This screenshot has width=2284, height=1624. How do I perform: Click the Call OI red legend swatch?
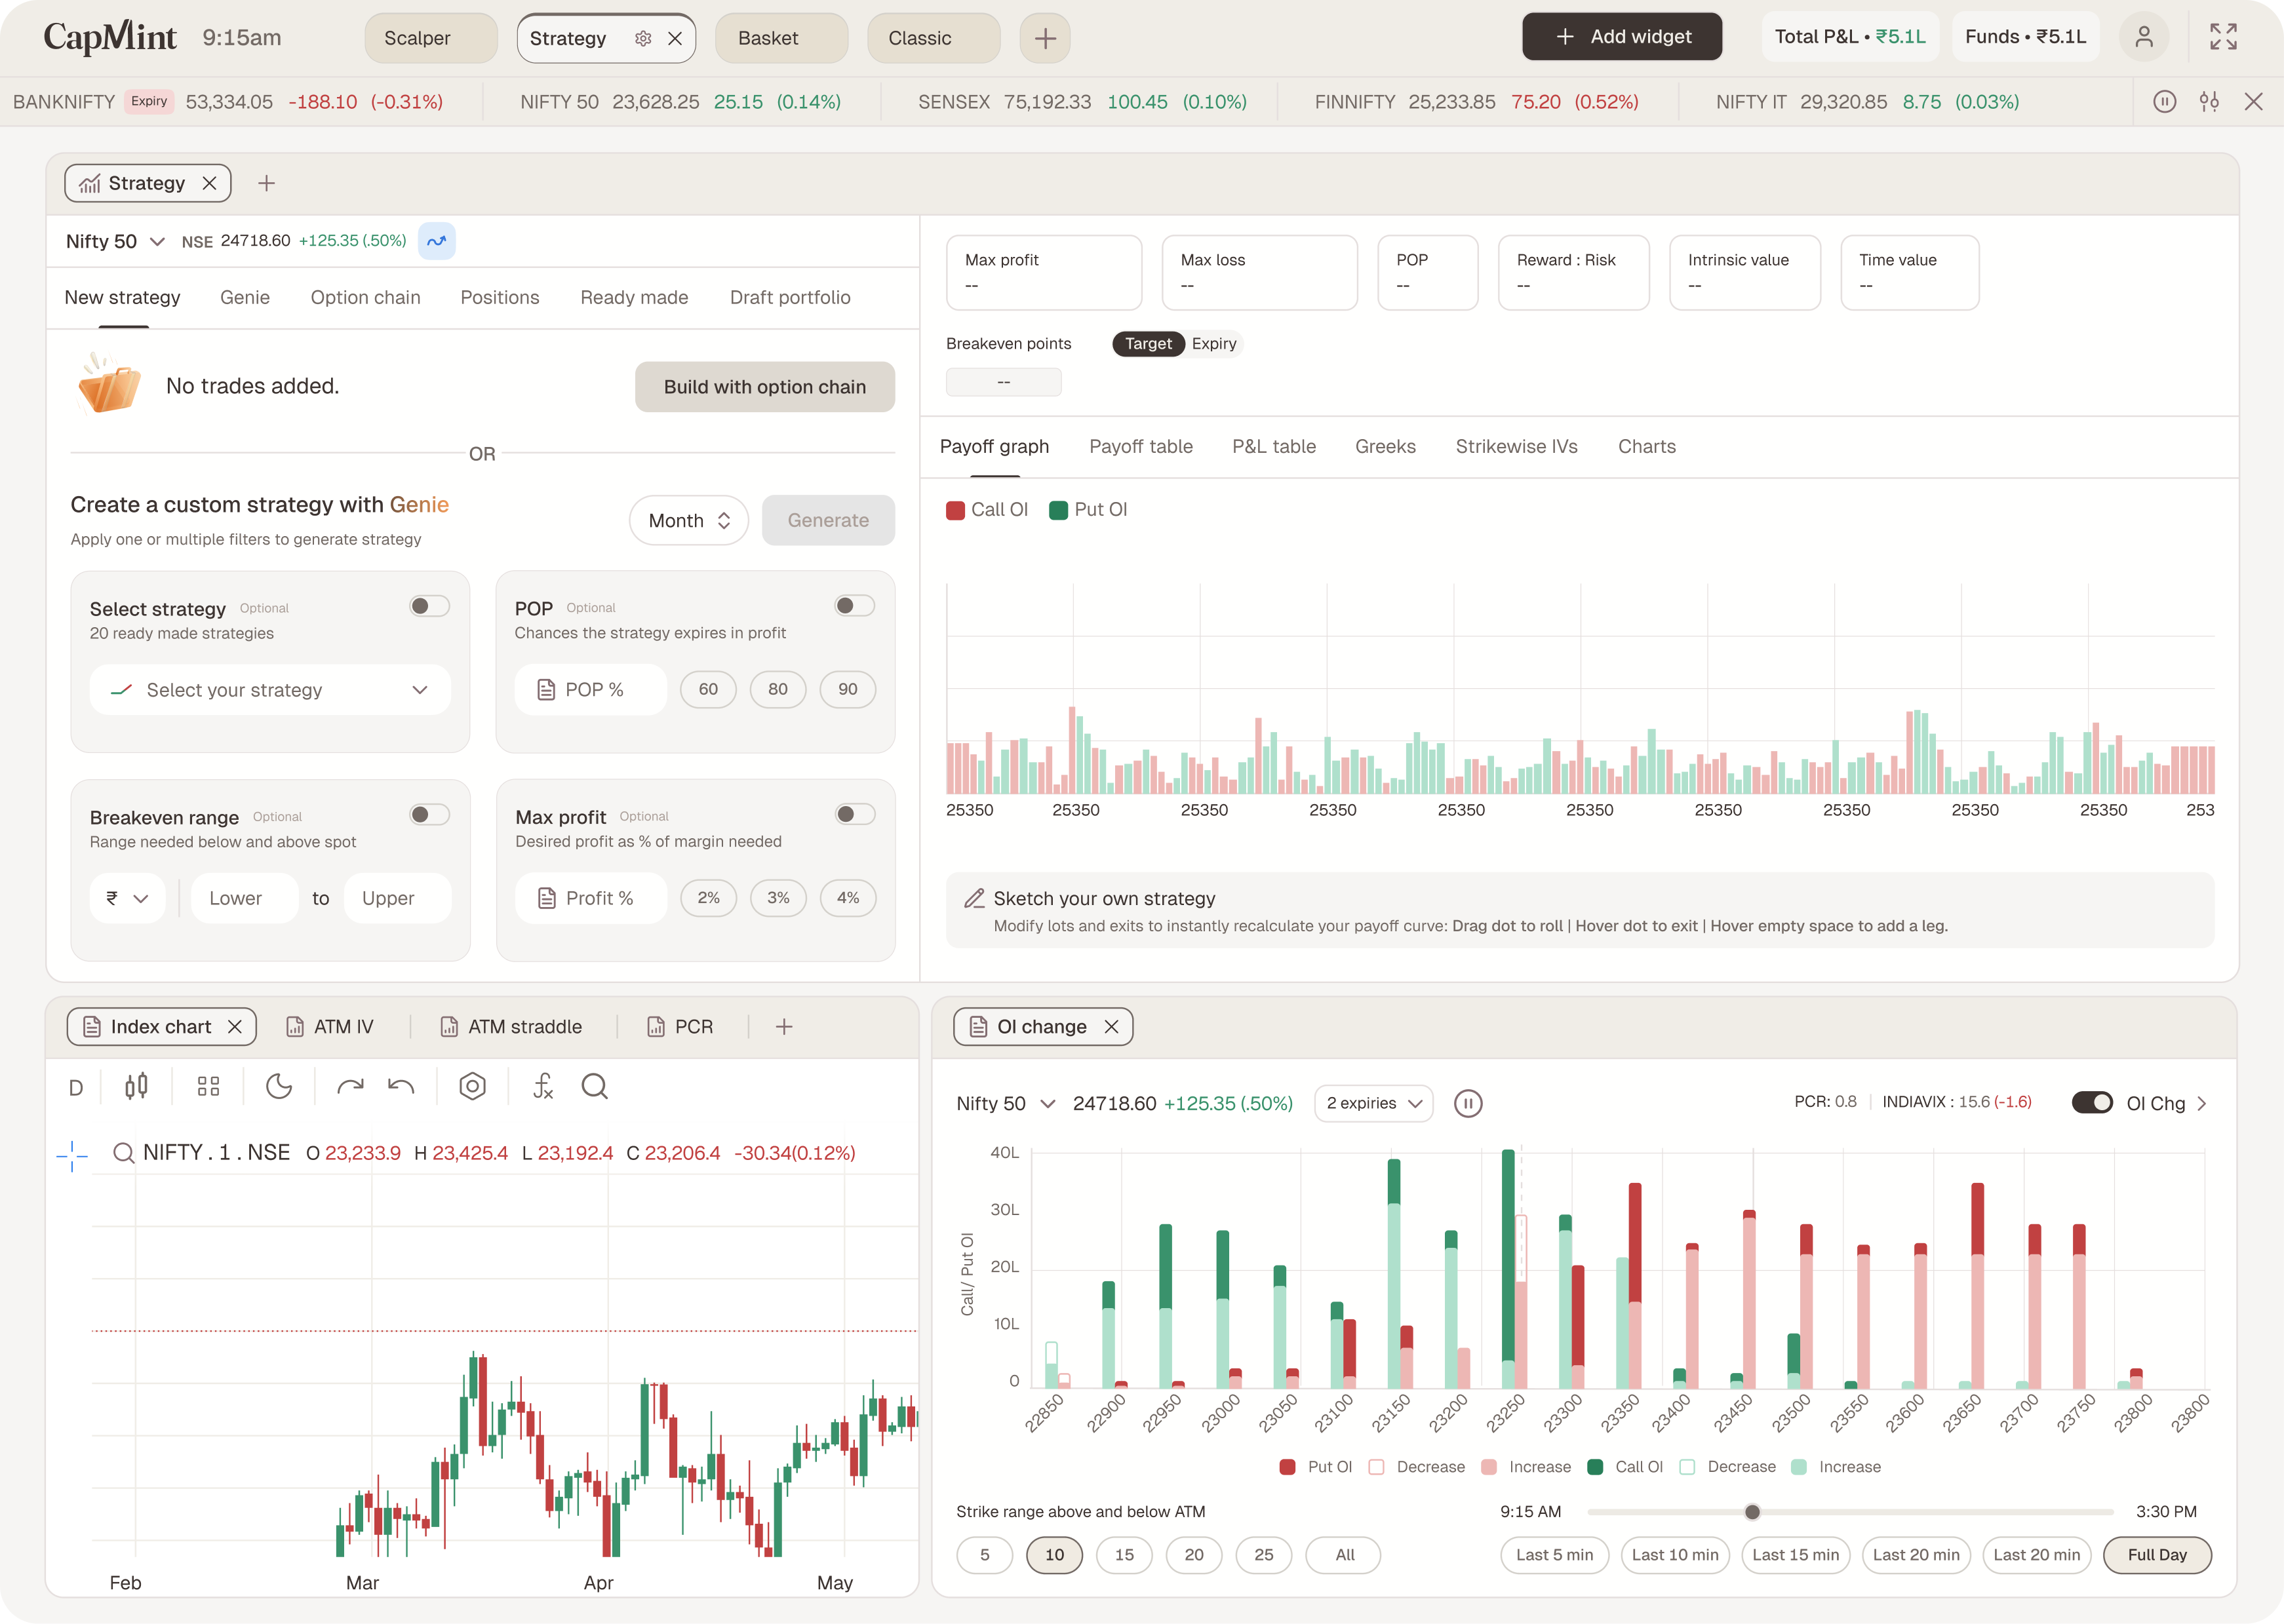(x=955, y=510)
